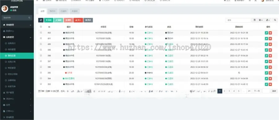Delete the record with id 402
Viewport: 279px width, 120px height.
point(270,33)
